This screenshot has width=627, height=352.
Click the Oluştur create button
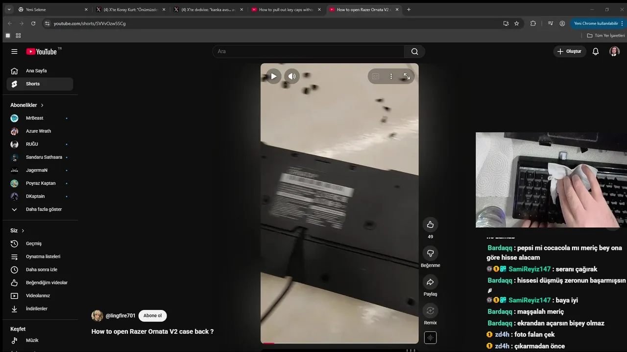point(570,51)
